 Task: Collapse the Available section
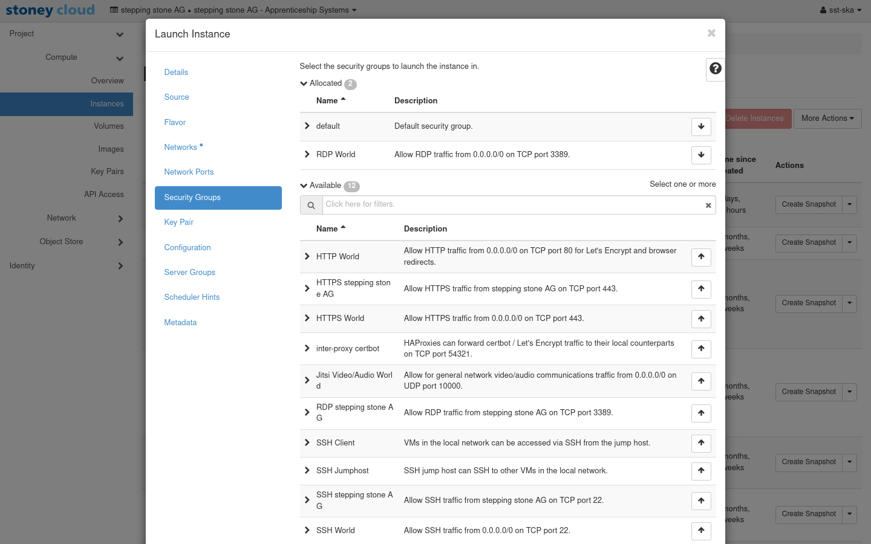(304, 186)
